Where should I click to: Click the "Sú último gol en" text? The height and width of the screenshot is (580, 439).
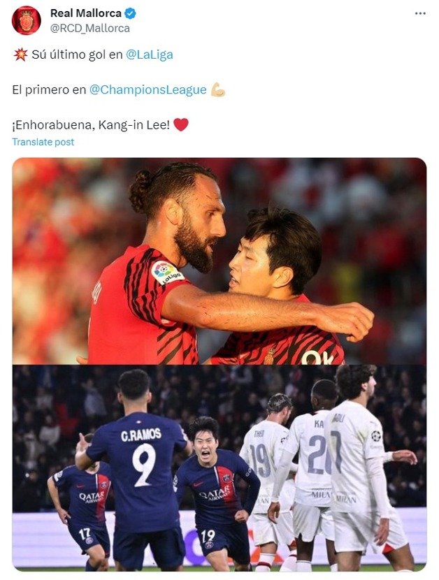[77, 55]
